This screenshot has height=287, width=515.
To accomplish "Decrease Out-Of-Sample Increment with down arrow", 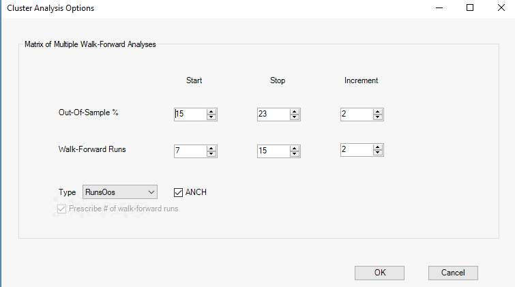I will pos(378,117).
